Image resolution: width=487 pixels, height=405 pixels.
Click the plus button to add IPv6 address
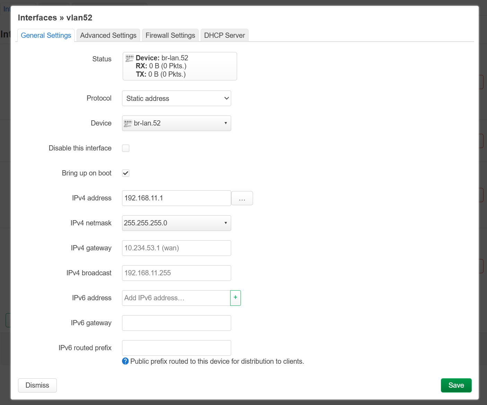235,298
